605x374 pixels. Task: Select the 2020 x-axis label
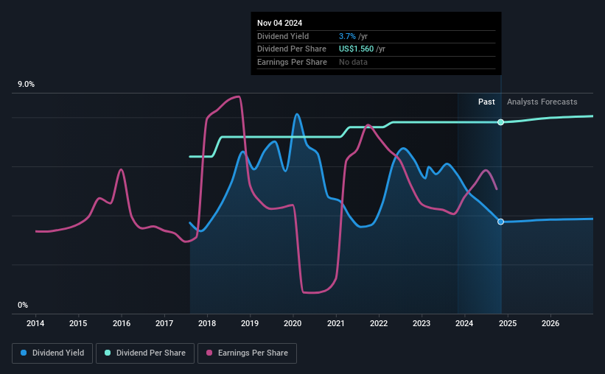click(x=293, y=323)
